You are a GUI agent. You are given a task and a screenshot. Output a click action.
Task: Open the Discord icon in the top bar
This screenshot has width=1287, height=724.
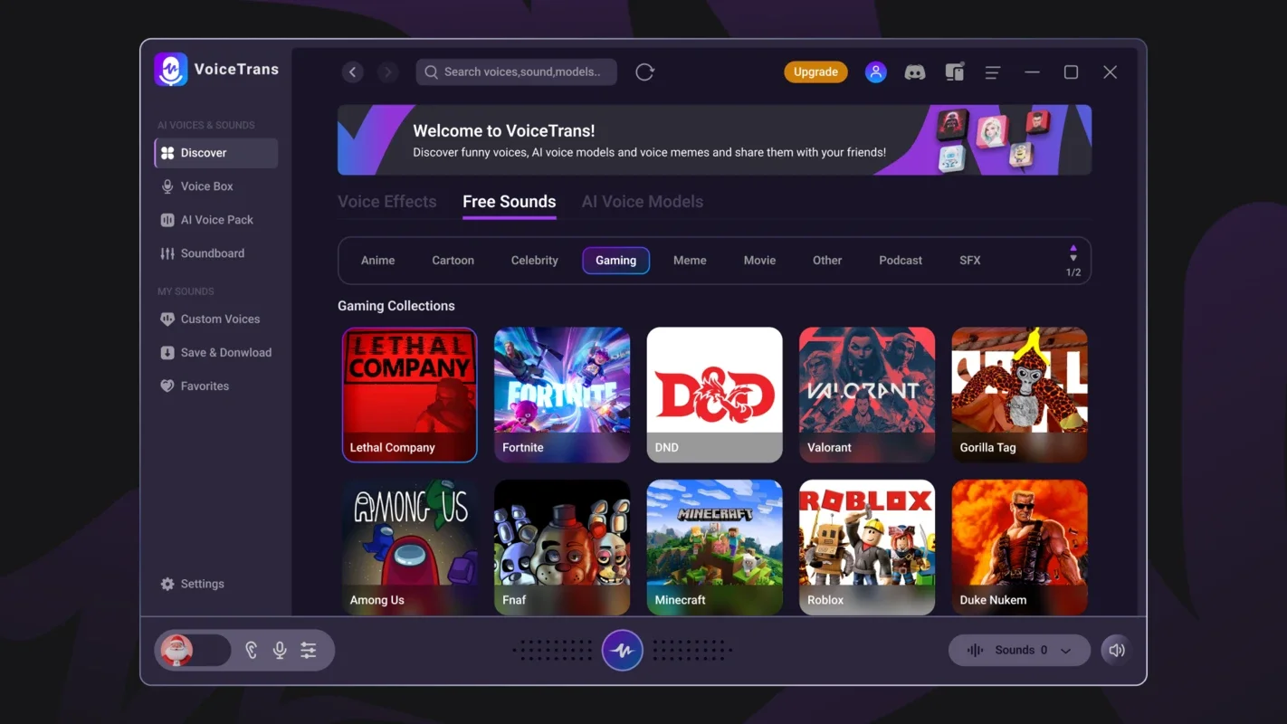pyautogui.click(x=915, y=72)
